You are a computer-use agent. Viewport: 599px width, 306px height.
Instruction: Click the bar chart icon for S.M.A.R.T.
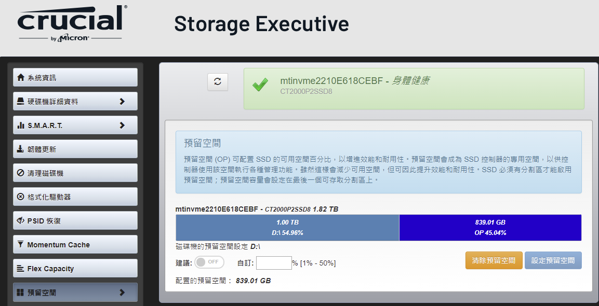click(21, 126)
